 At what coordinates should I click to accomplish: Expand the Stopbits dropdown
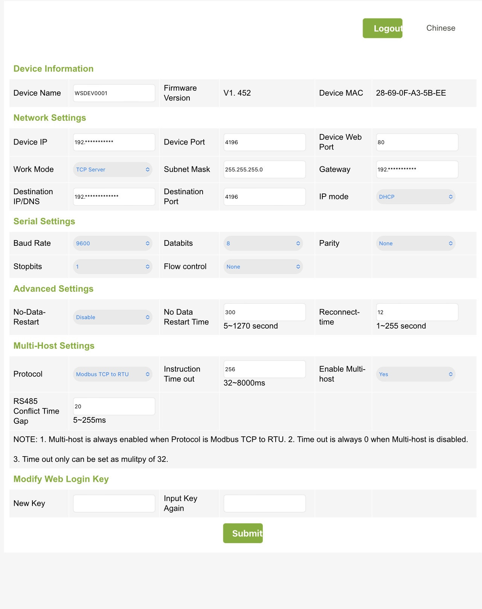[x=113, y=267]
